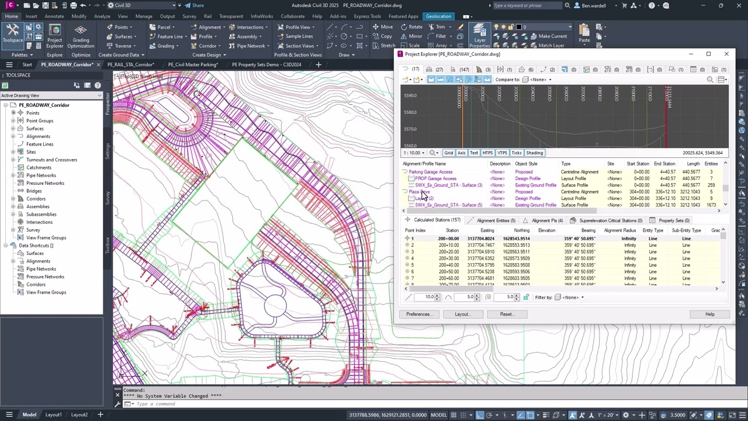The image size is (748, 421).
Task: Click the Reset... button
Action: (507, 314)
